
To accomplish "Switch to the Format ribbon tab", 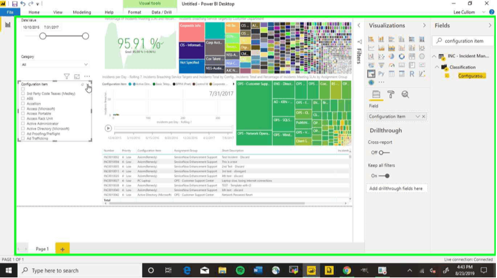I will tap(134, 12).
